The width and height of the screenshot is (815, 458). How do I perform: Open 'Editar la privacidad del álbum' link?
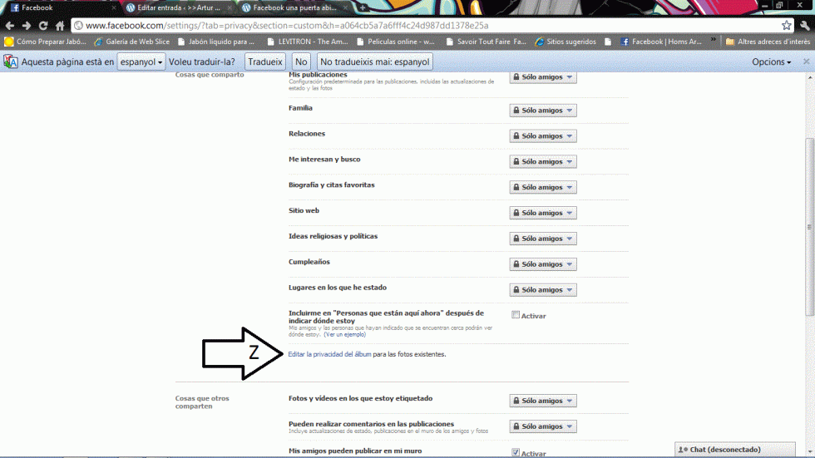(x=329, y=354)
